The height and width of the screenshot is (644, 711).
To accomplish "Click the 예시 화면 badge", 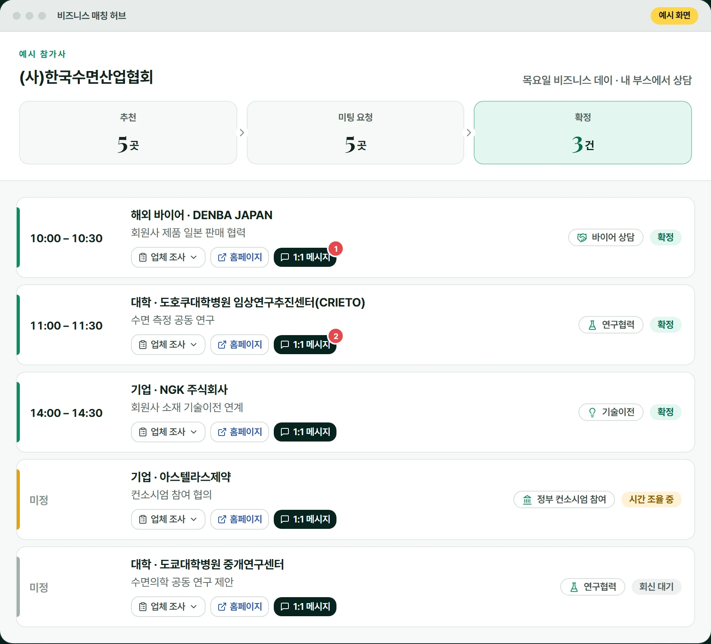I will pos(674,15).
